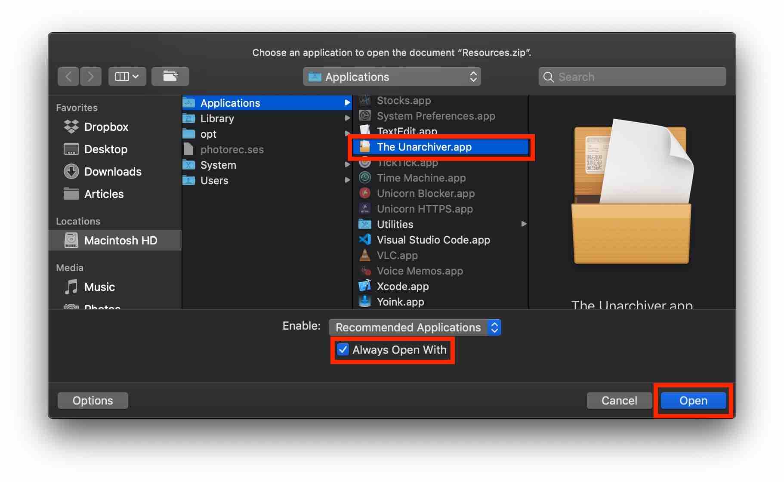784x482 pixels.
Task: Select Visual Studio Code.app
Action: point(441,240)
